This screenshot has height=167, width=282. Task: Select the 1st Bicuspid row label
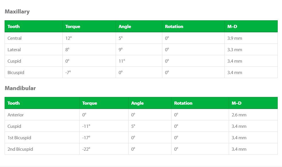coord(19,138)
